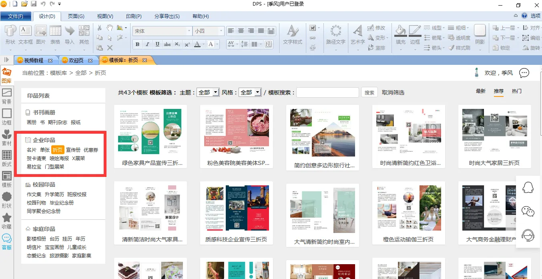Click the chat bubble icon beside welcome text
The image size is (542, 279).
(524, 73)
